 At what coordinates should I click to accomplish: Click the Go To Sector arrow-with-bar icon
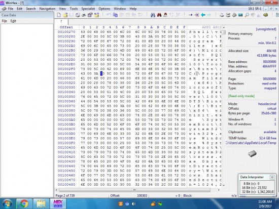pyautogui.click(x=197, y=15)
